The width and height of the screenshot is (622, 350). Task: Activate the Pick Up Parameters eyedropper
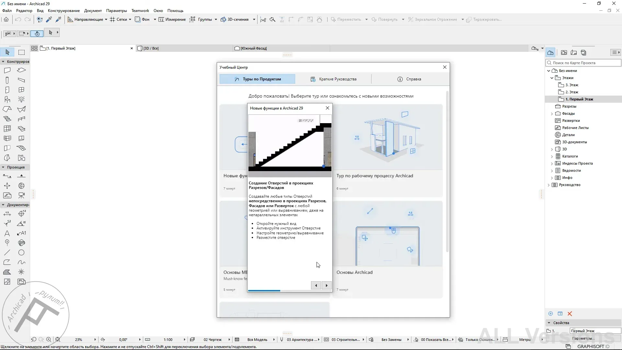[x=49, y=19]
